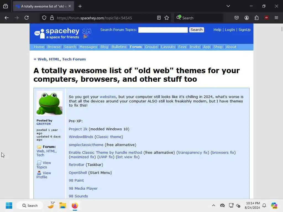The height and width of the screenshot is (212, 283).
Task: Open GRIFFEN's username link
Action: (43, 124)
